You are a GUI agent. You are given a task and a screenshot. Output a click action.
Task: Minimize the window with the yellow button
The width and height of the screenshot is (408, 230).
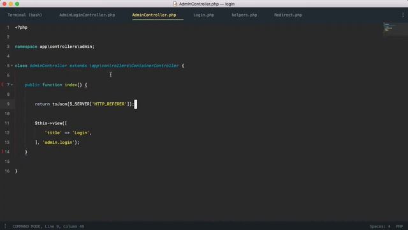(x=11, y=4)
